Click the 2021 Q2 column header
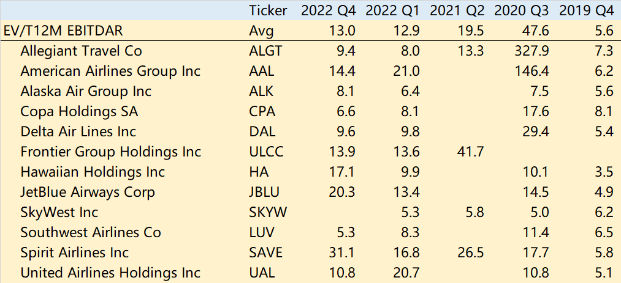The height and width of the screenshot is (283, 621). tap(457, 10)
